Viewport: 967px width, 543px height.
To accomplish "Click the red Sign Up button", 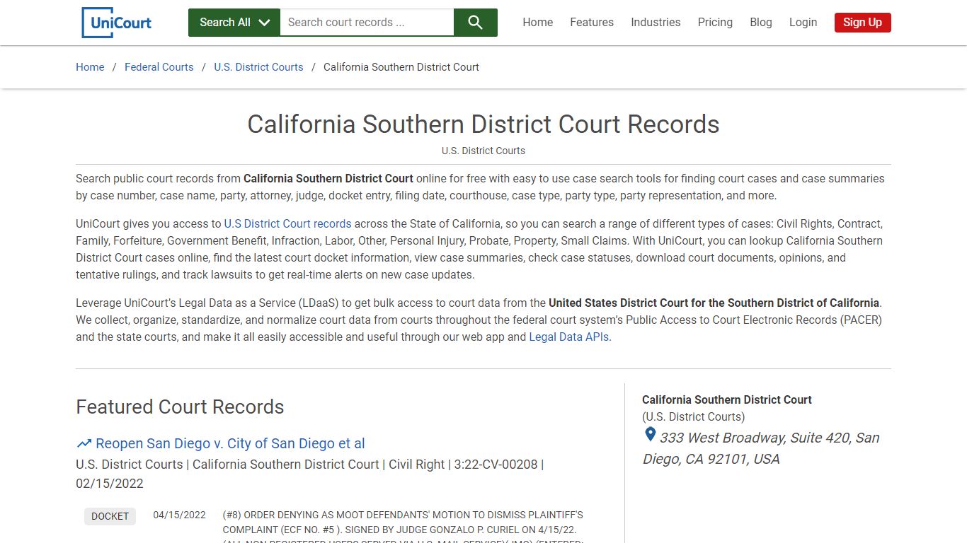I will coord(862,23).
